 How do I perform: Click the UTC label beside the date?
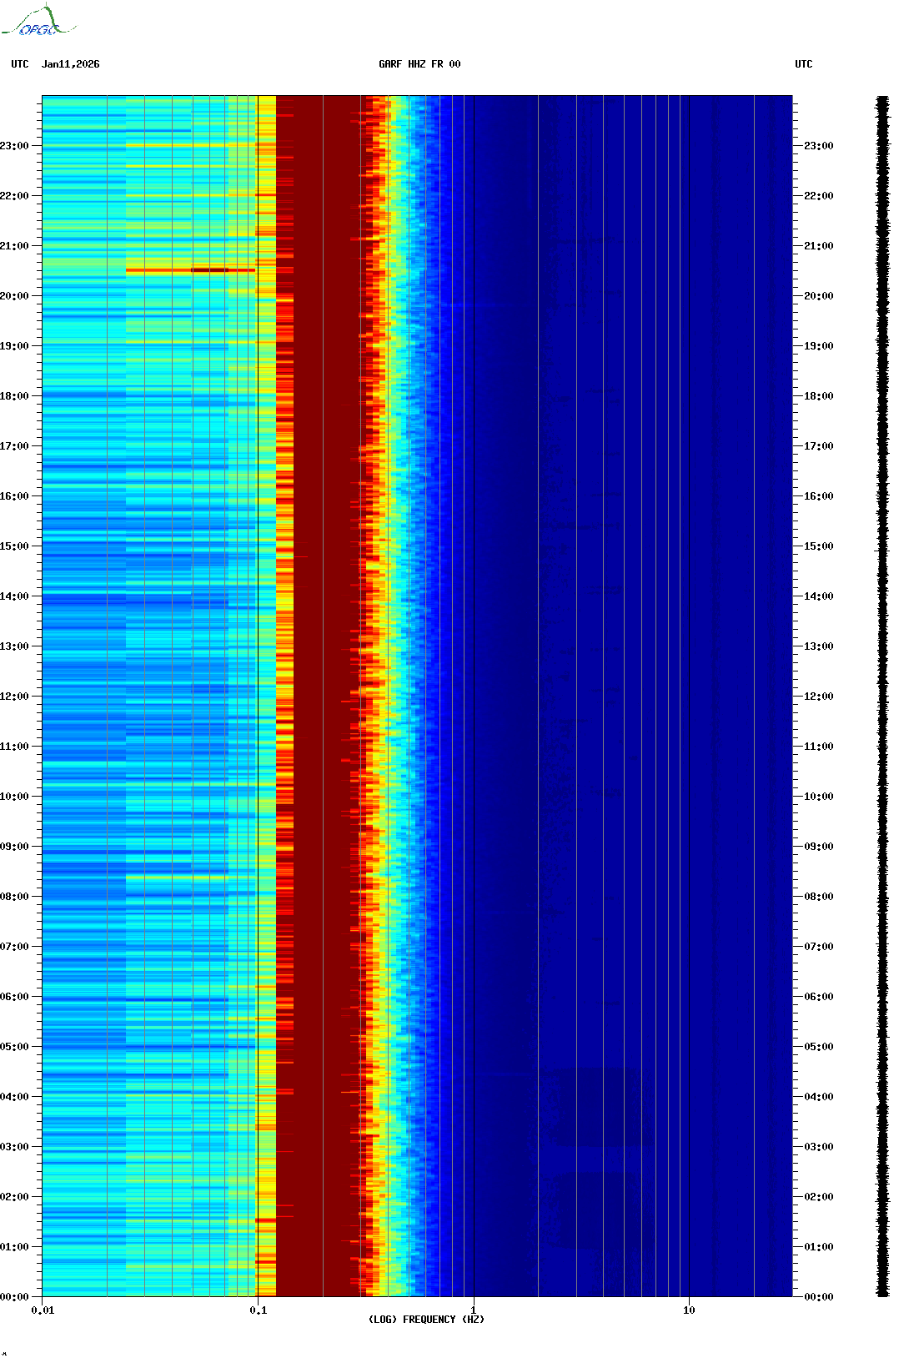tap(20, 64)
